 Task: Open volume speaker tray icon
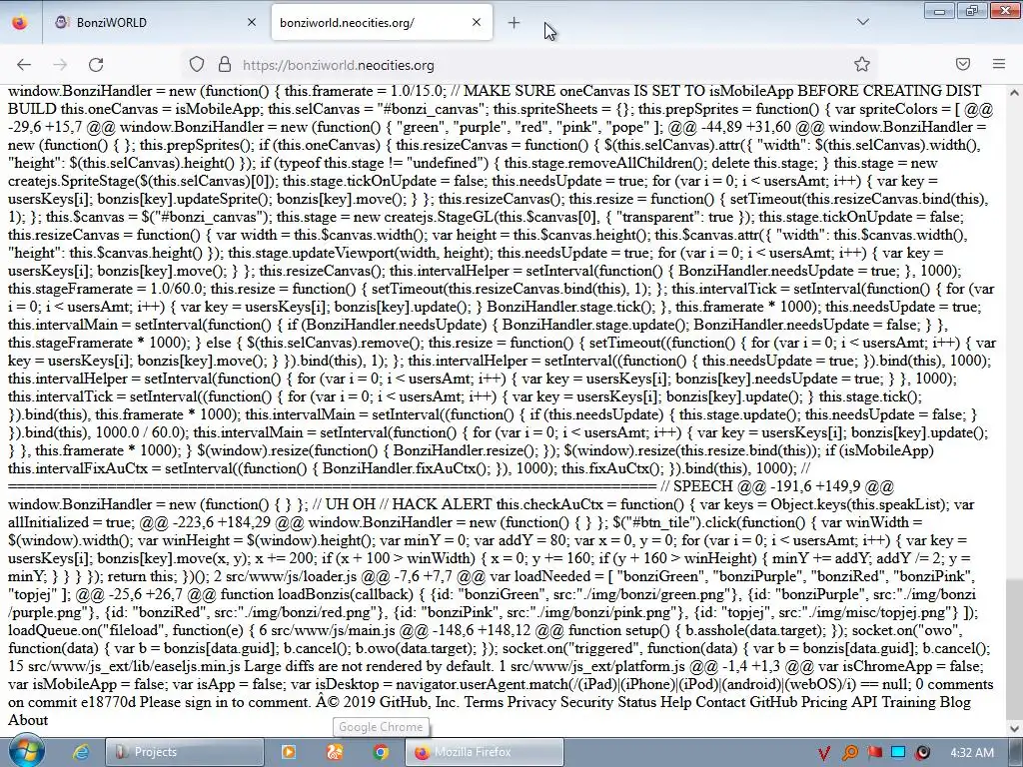922,753
